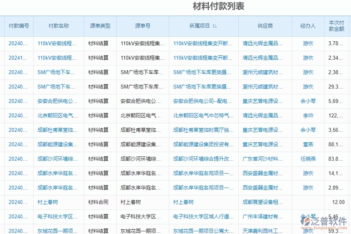Image resolution: width=351 pixels, height=234 pixels.
Task: Click operator name 任晓燕
Action: (x=308, y=159)
